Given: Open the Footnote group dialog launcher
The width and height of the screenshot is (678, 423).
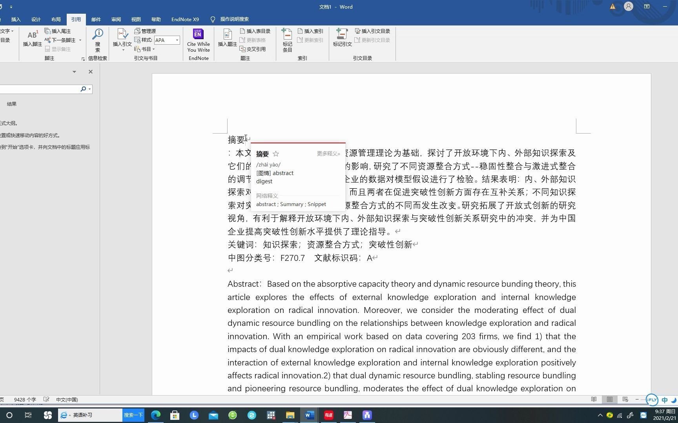Looking at the screenshot, I should point(83,59).
